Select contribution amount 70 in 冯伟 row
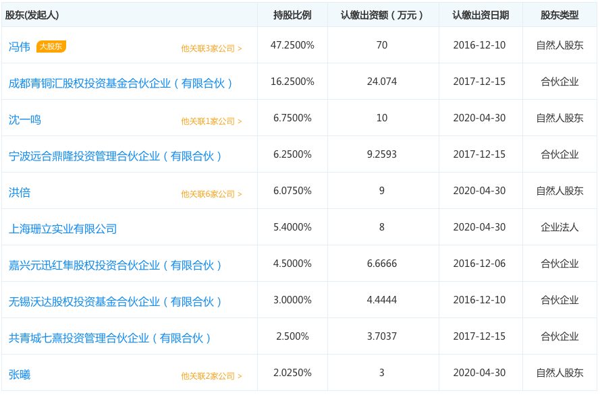This screenshot has width=600, height=395. pyautogui.click(x=382, y=45)
